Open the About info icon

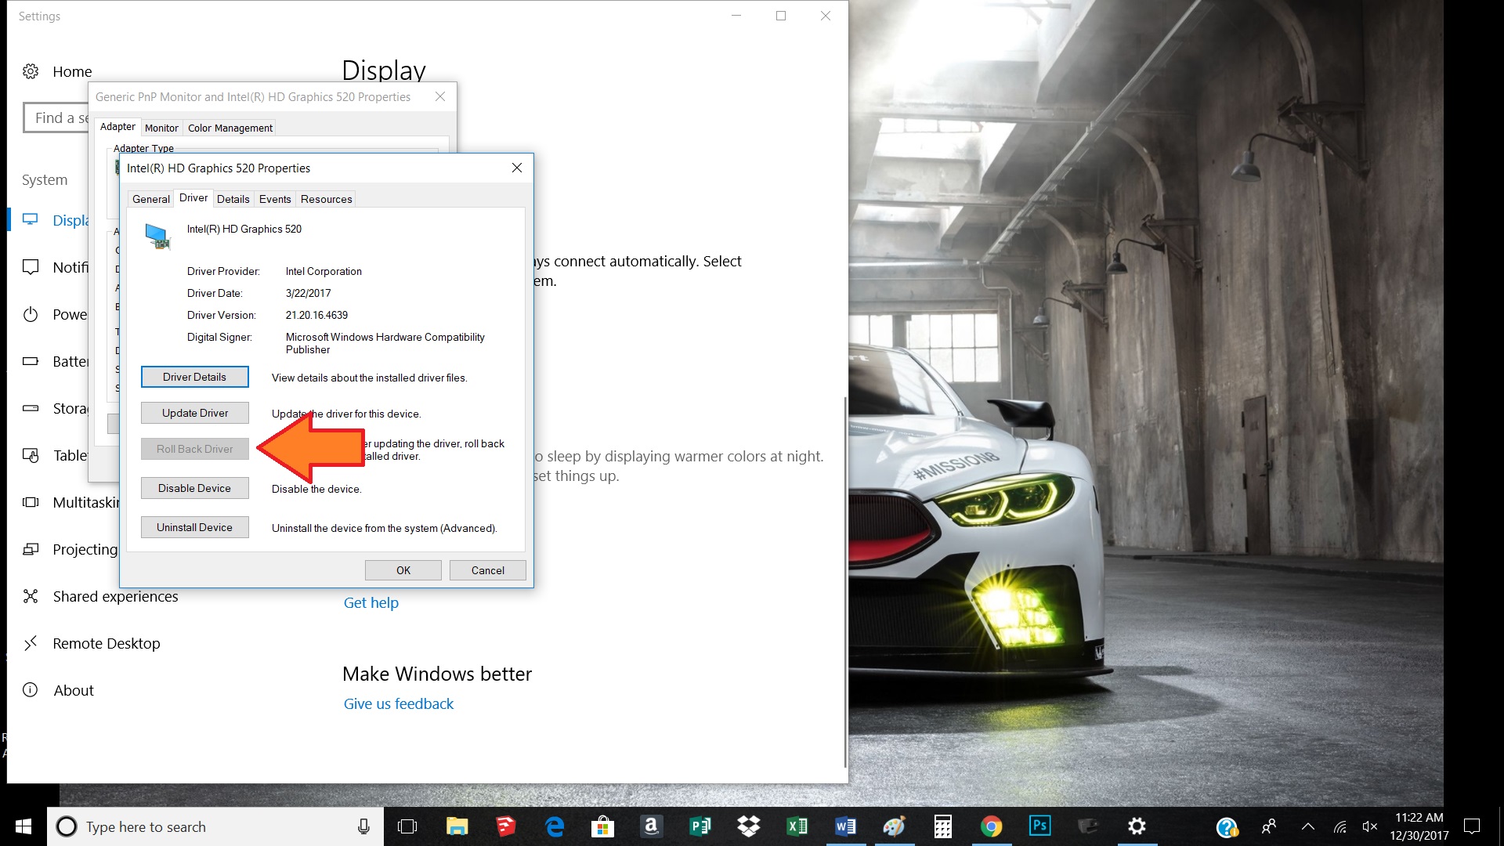31,690
